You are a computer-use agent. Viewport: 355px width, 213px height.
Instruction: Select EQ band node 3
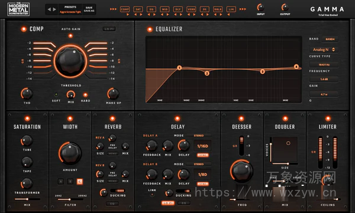(x=262, y=71)
